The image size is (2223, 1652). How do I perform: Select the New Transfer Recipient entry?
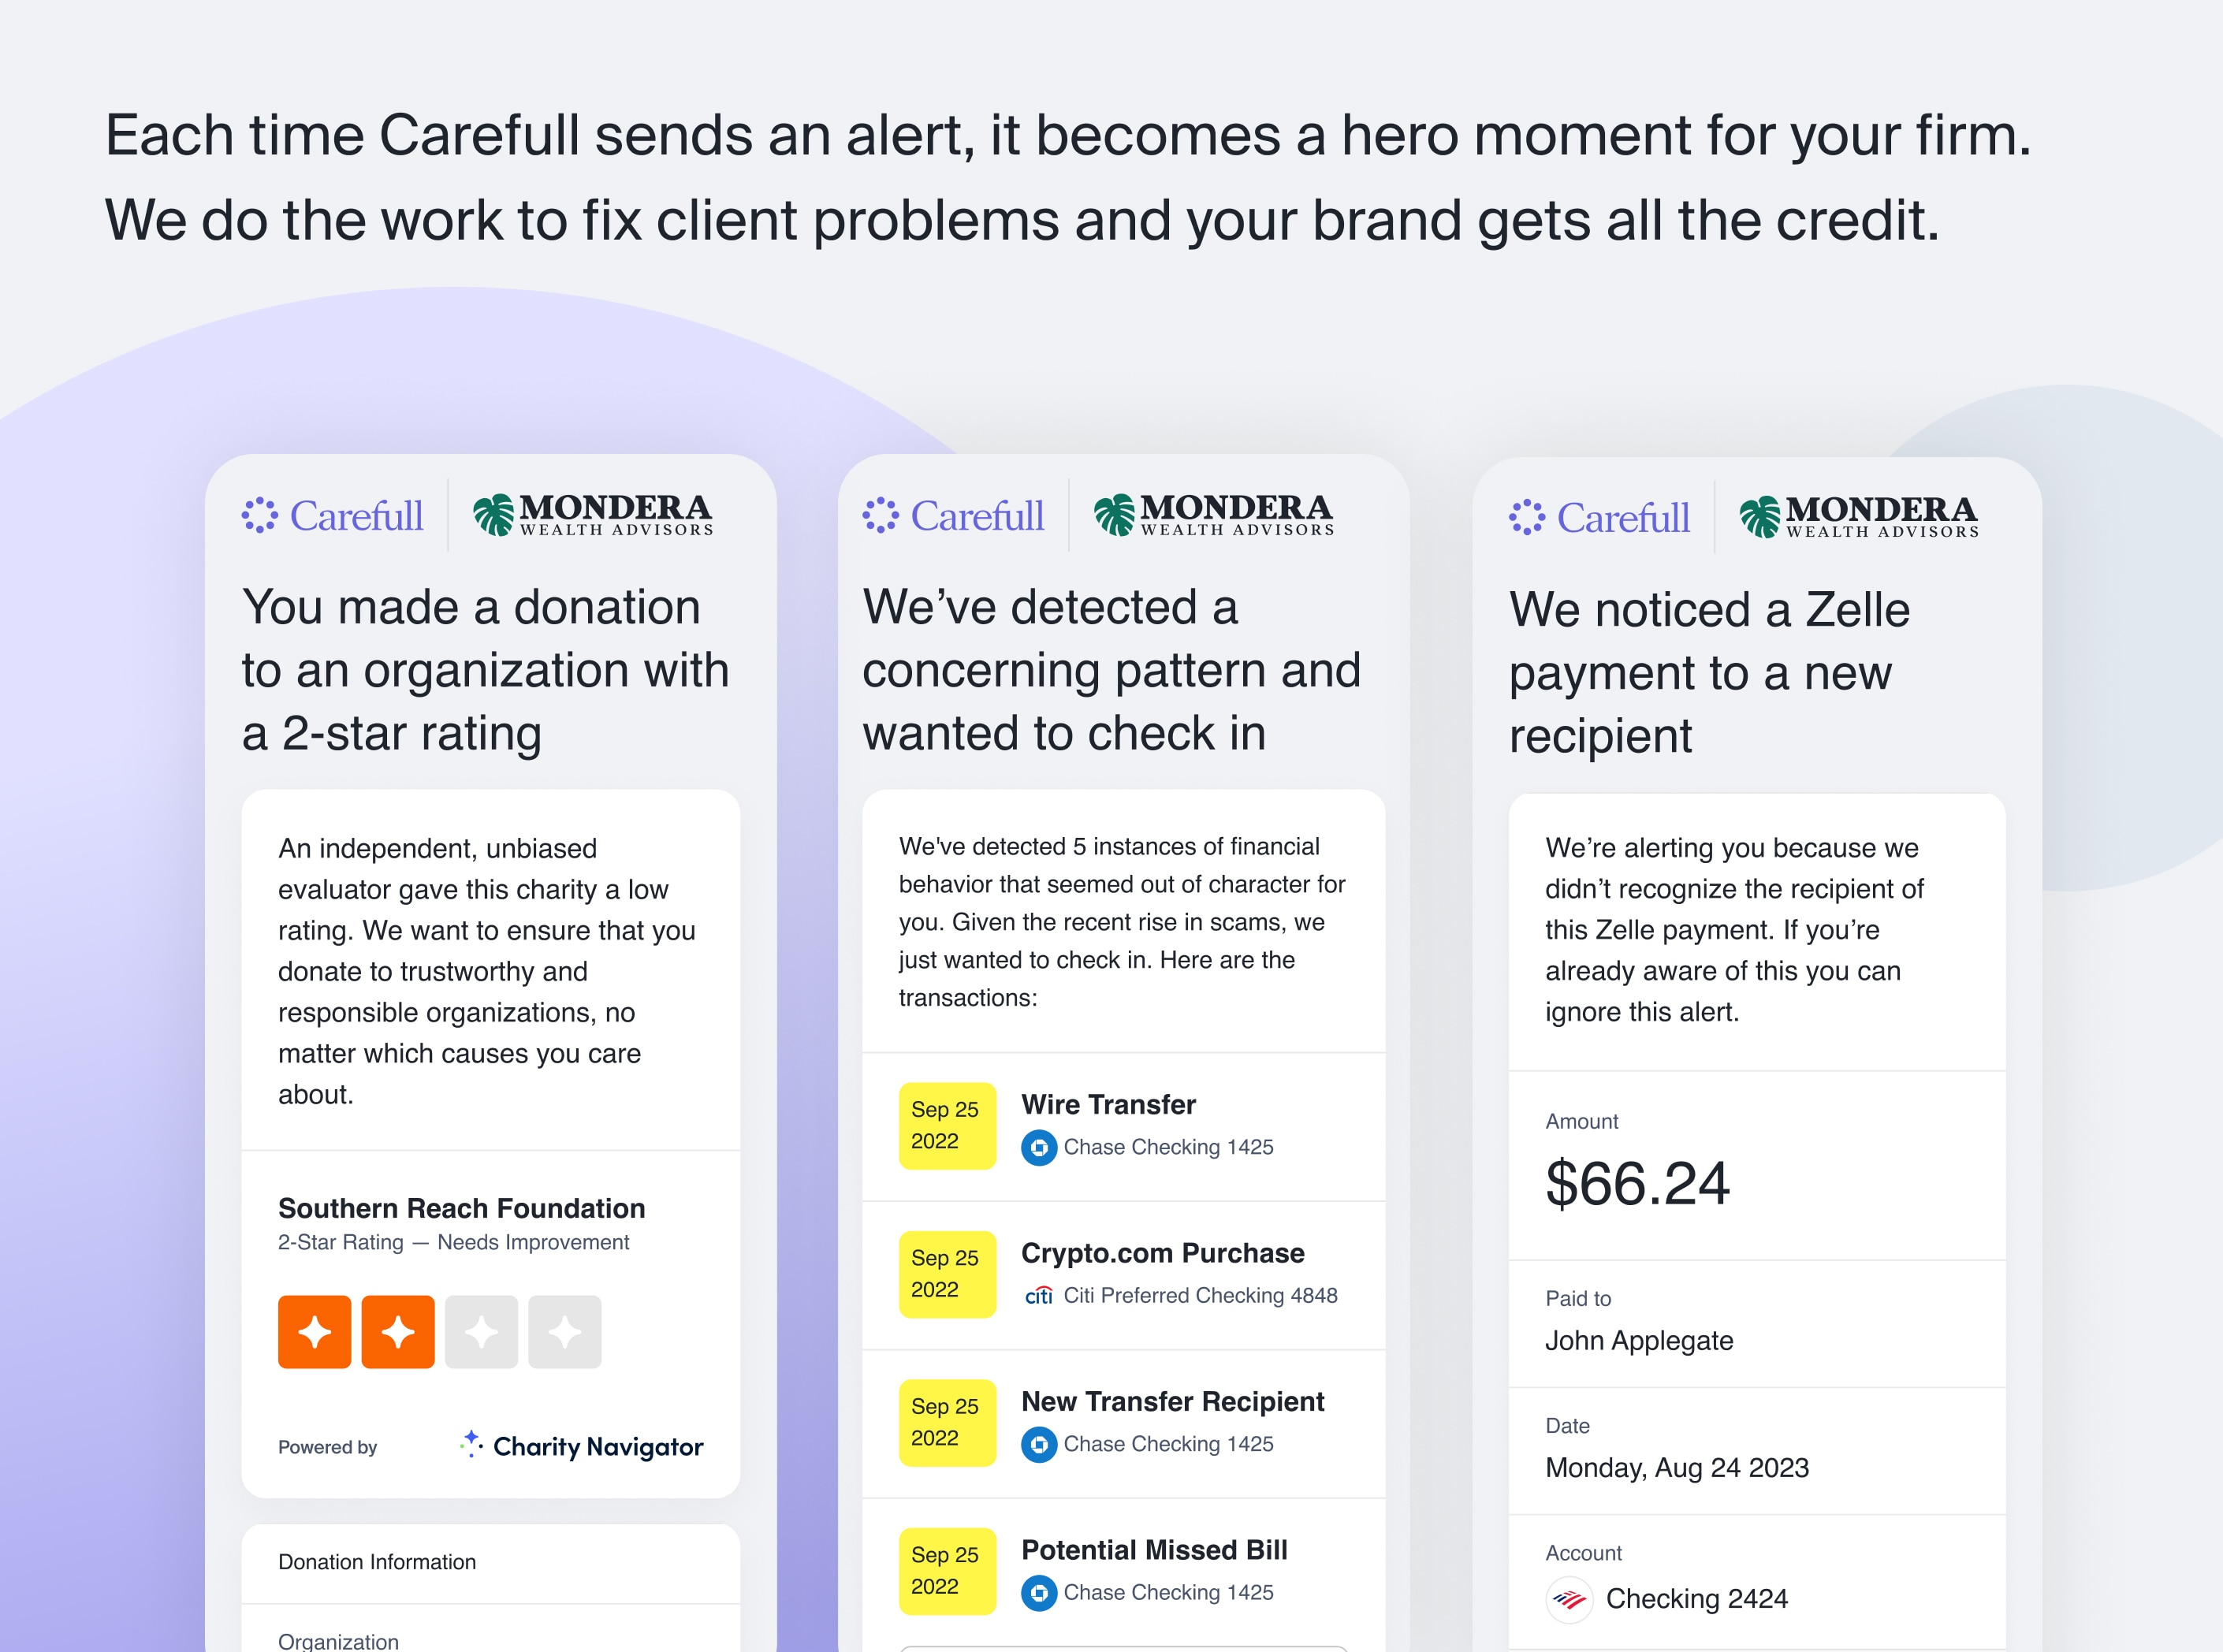(1124, 1423)
